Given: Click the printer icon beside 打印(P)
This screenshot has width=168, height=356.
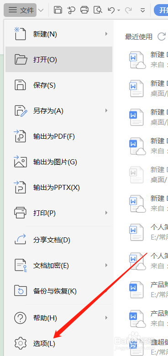Looking at the screenshot, I should (20, 213).
